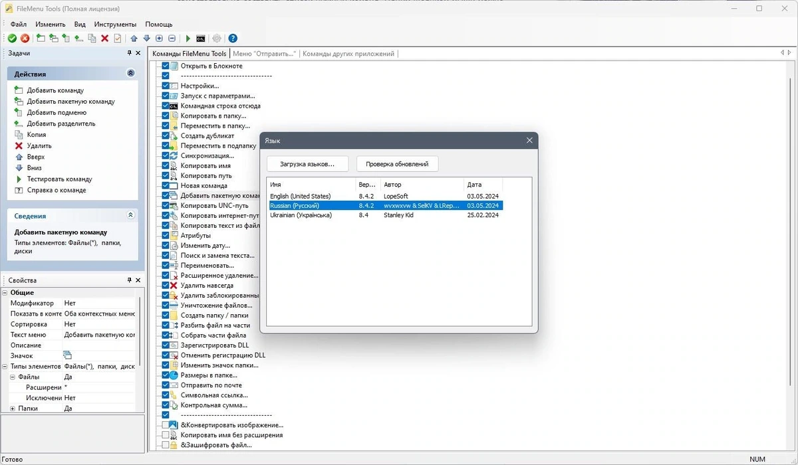Click the blue up arrow toolbar icon

tap(134, 39)
